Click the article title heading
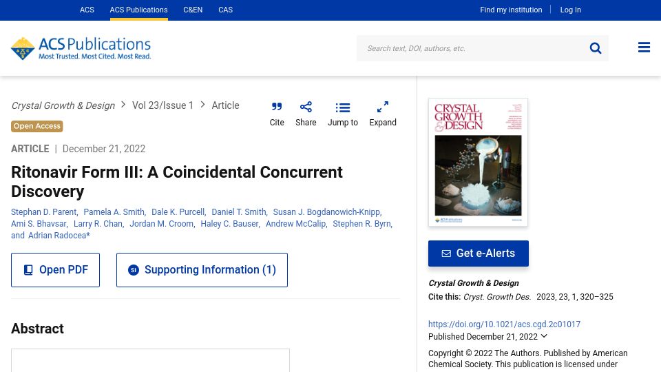Viewport: 661px width, 372px height. (x=177, y=182)
